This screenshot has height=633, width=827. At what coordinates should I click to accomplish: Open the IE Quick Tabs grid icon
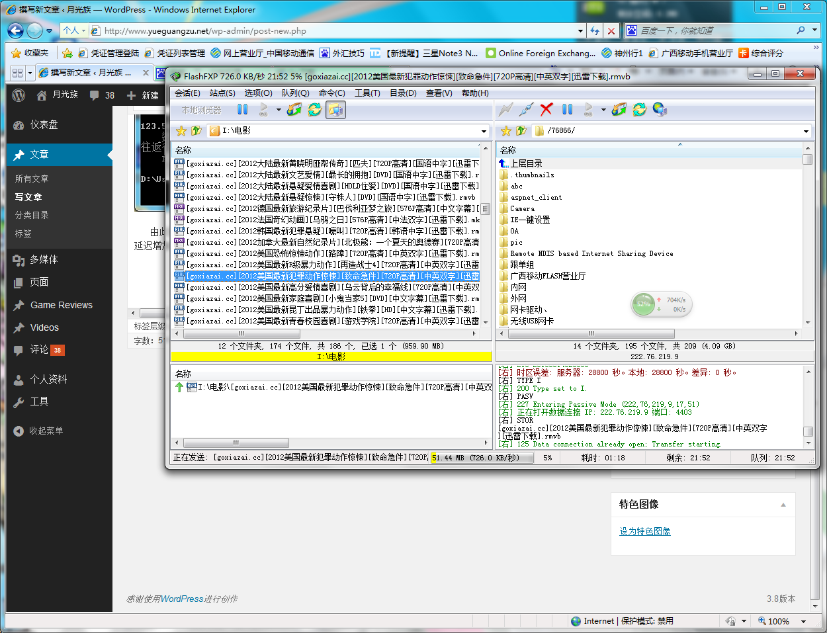[17, 73]
